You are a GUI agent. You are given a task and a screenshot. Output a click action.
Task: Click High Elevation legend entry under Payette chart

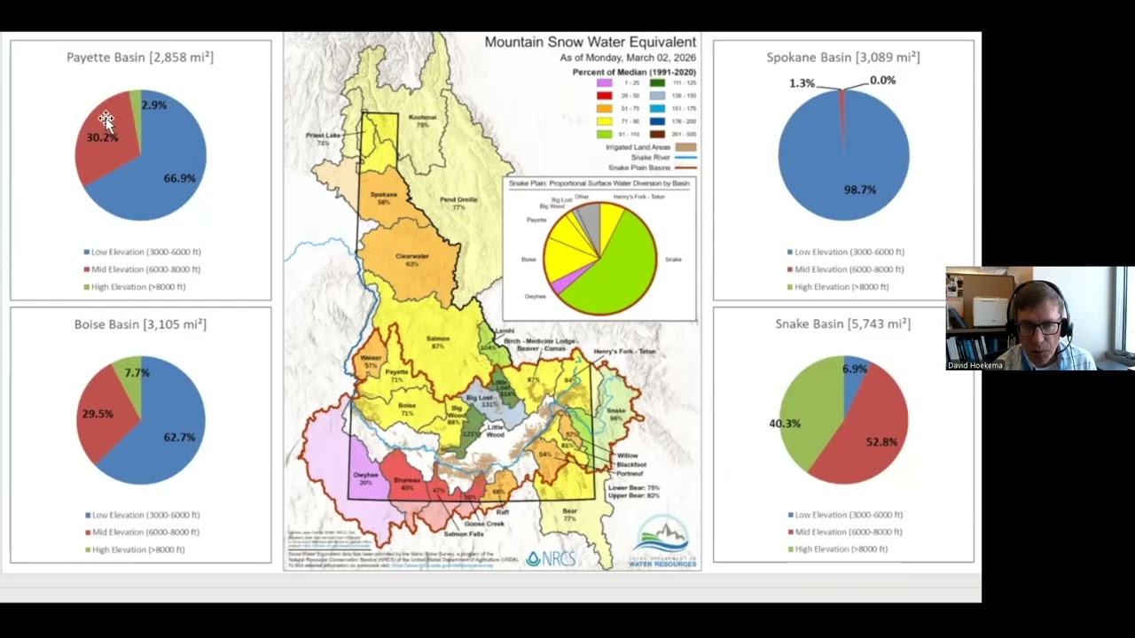(x=135, y=286)
